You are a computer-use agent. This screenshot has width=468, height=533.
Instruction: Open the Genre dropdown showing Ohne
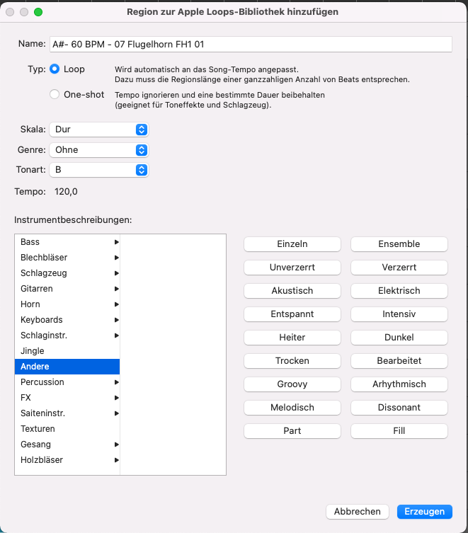(98, 150)
